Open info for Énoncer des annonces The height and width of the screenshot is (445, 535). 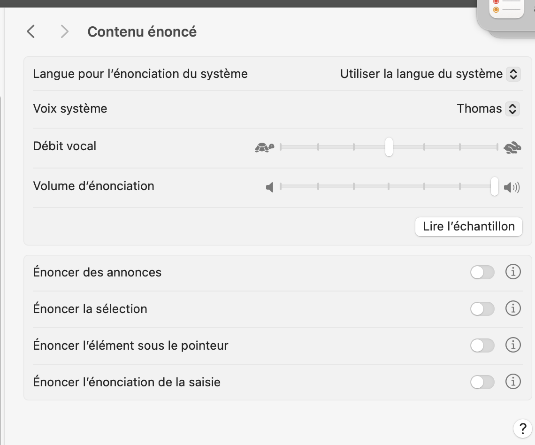[x=513, y=272]
